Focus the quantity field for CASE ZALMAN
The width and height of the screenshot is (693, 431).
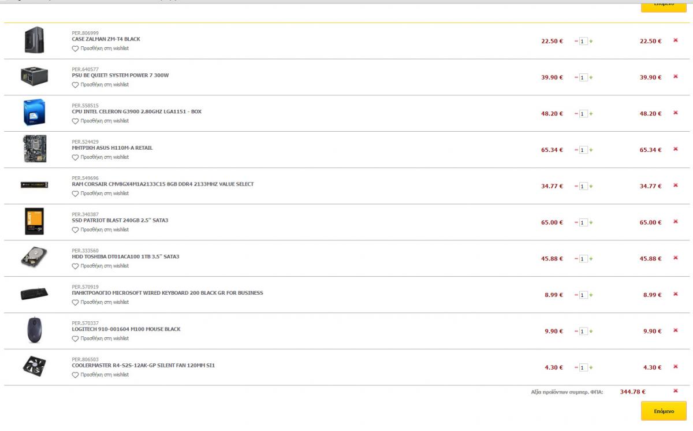(583, 42)
